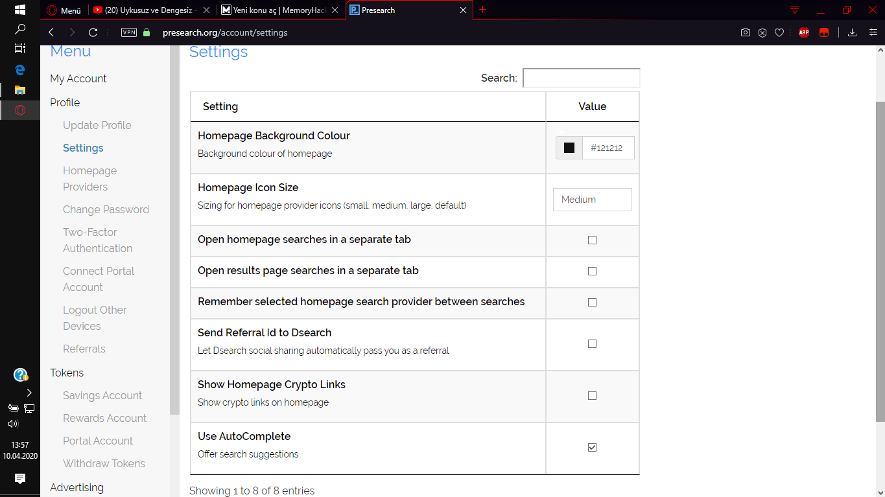Viewport: 885px width, 497px height.
Task: Open the Tokens menu section
Action: pyautogui.click(x=67, y=373)
